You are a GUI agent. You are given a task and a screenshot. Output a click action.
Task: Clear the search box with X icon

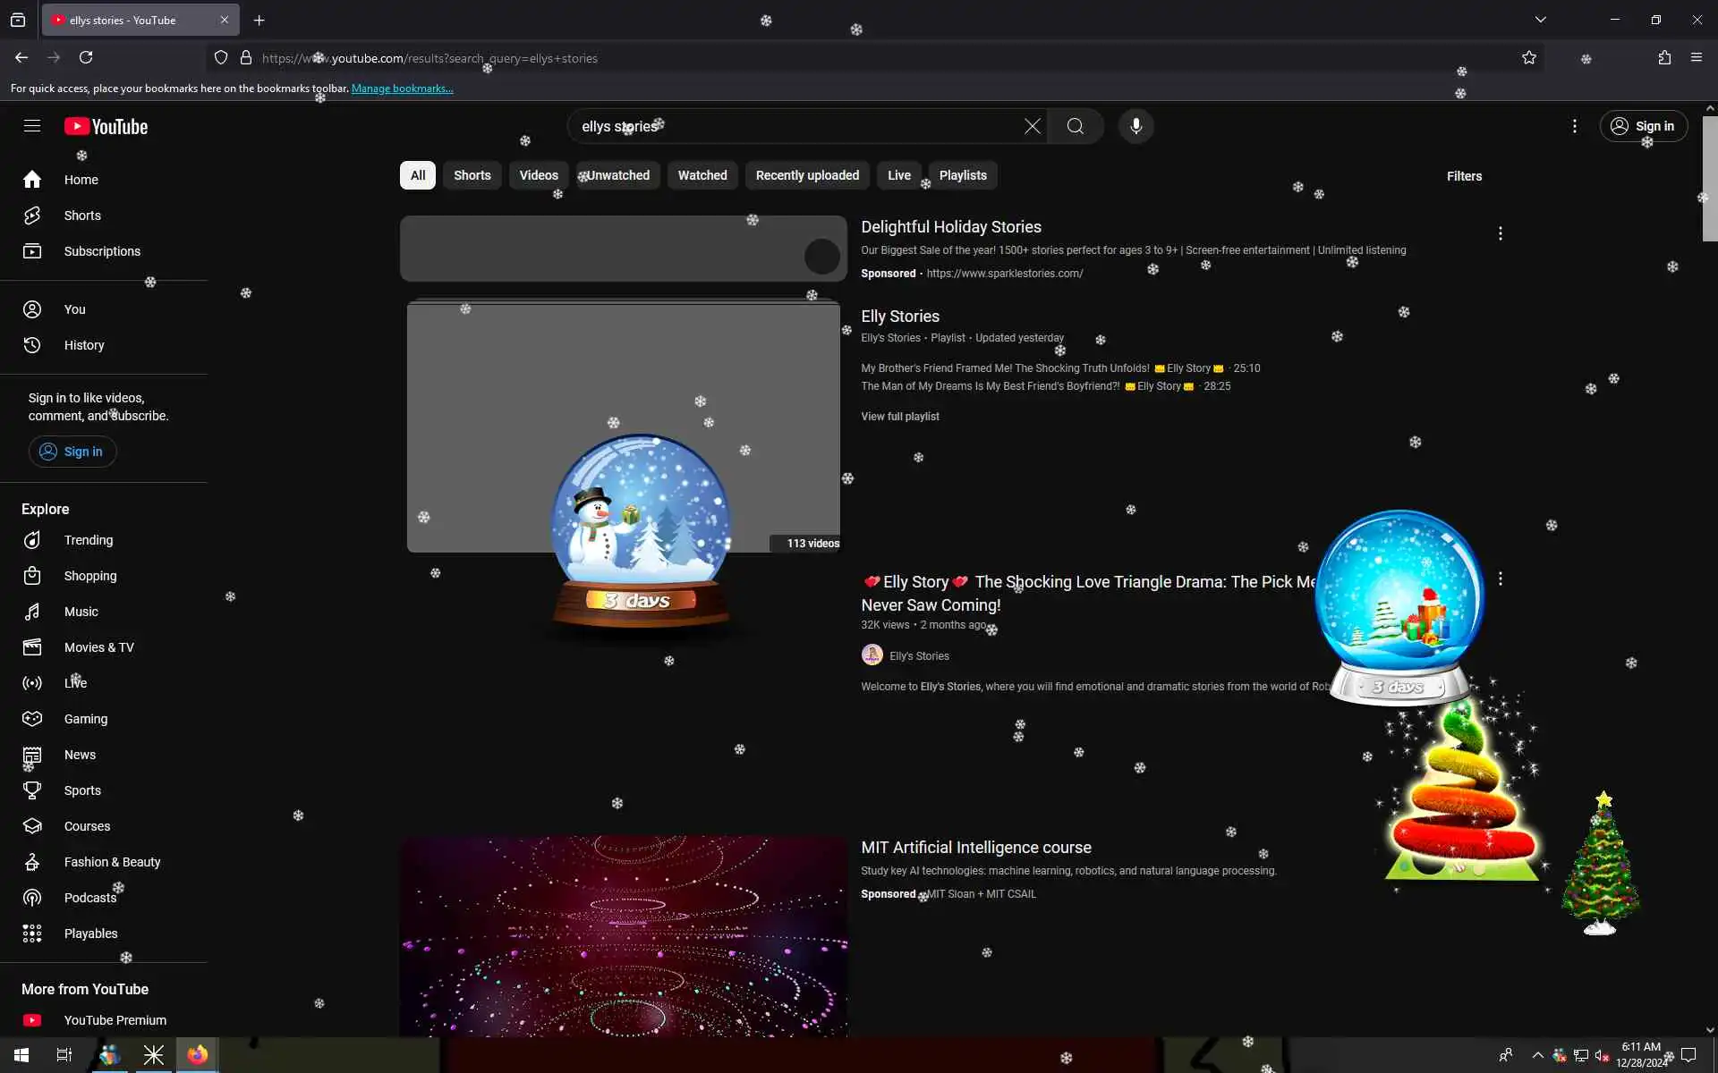coord(1032,126)
